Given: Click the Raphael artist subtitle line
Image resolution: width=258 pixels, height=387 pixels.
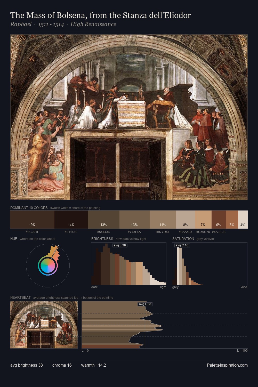Looking at the screenshot, I should 63,24.
